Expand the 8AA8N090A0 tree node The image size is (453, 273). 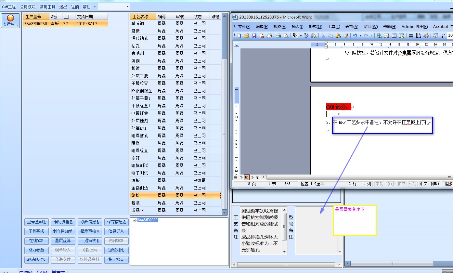click(x=135, y=220)
